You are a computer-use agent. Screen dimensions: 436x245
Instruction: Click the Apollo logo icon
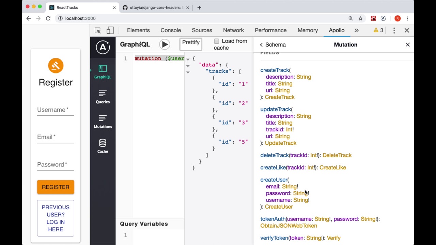pos(103,47)
